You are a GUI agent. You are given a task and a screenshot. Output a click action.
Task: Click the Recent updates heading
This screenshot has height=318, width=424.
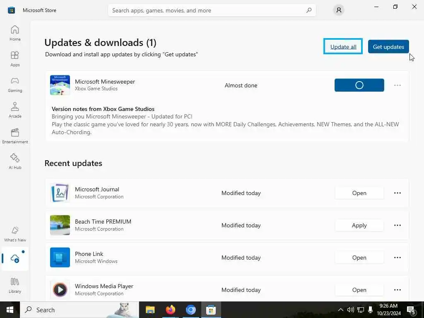coord(73,163)
